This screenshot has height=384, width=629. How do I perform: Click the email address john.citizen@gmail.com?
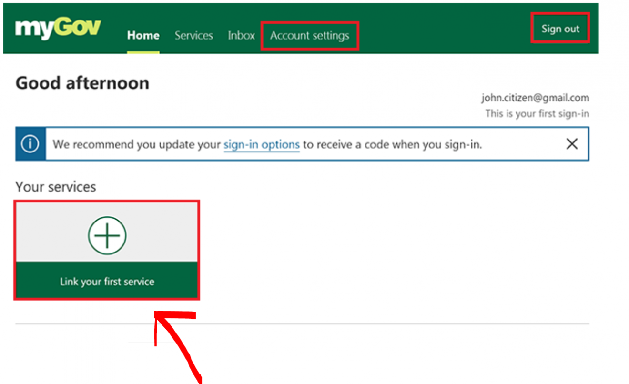(535, 97)
